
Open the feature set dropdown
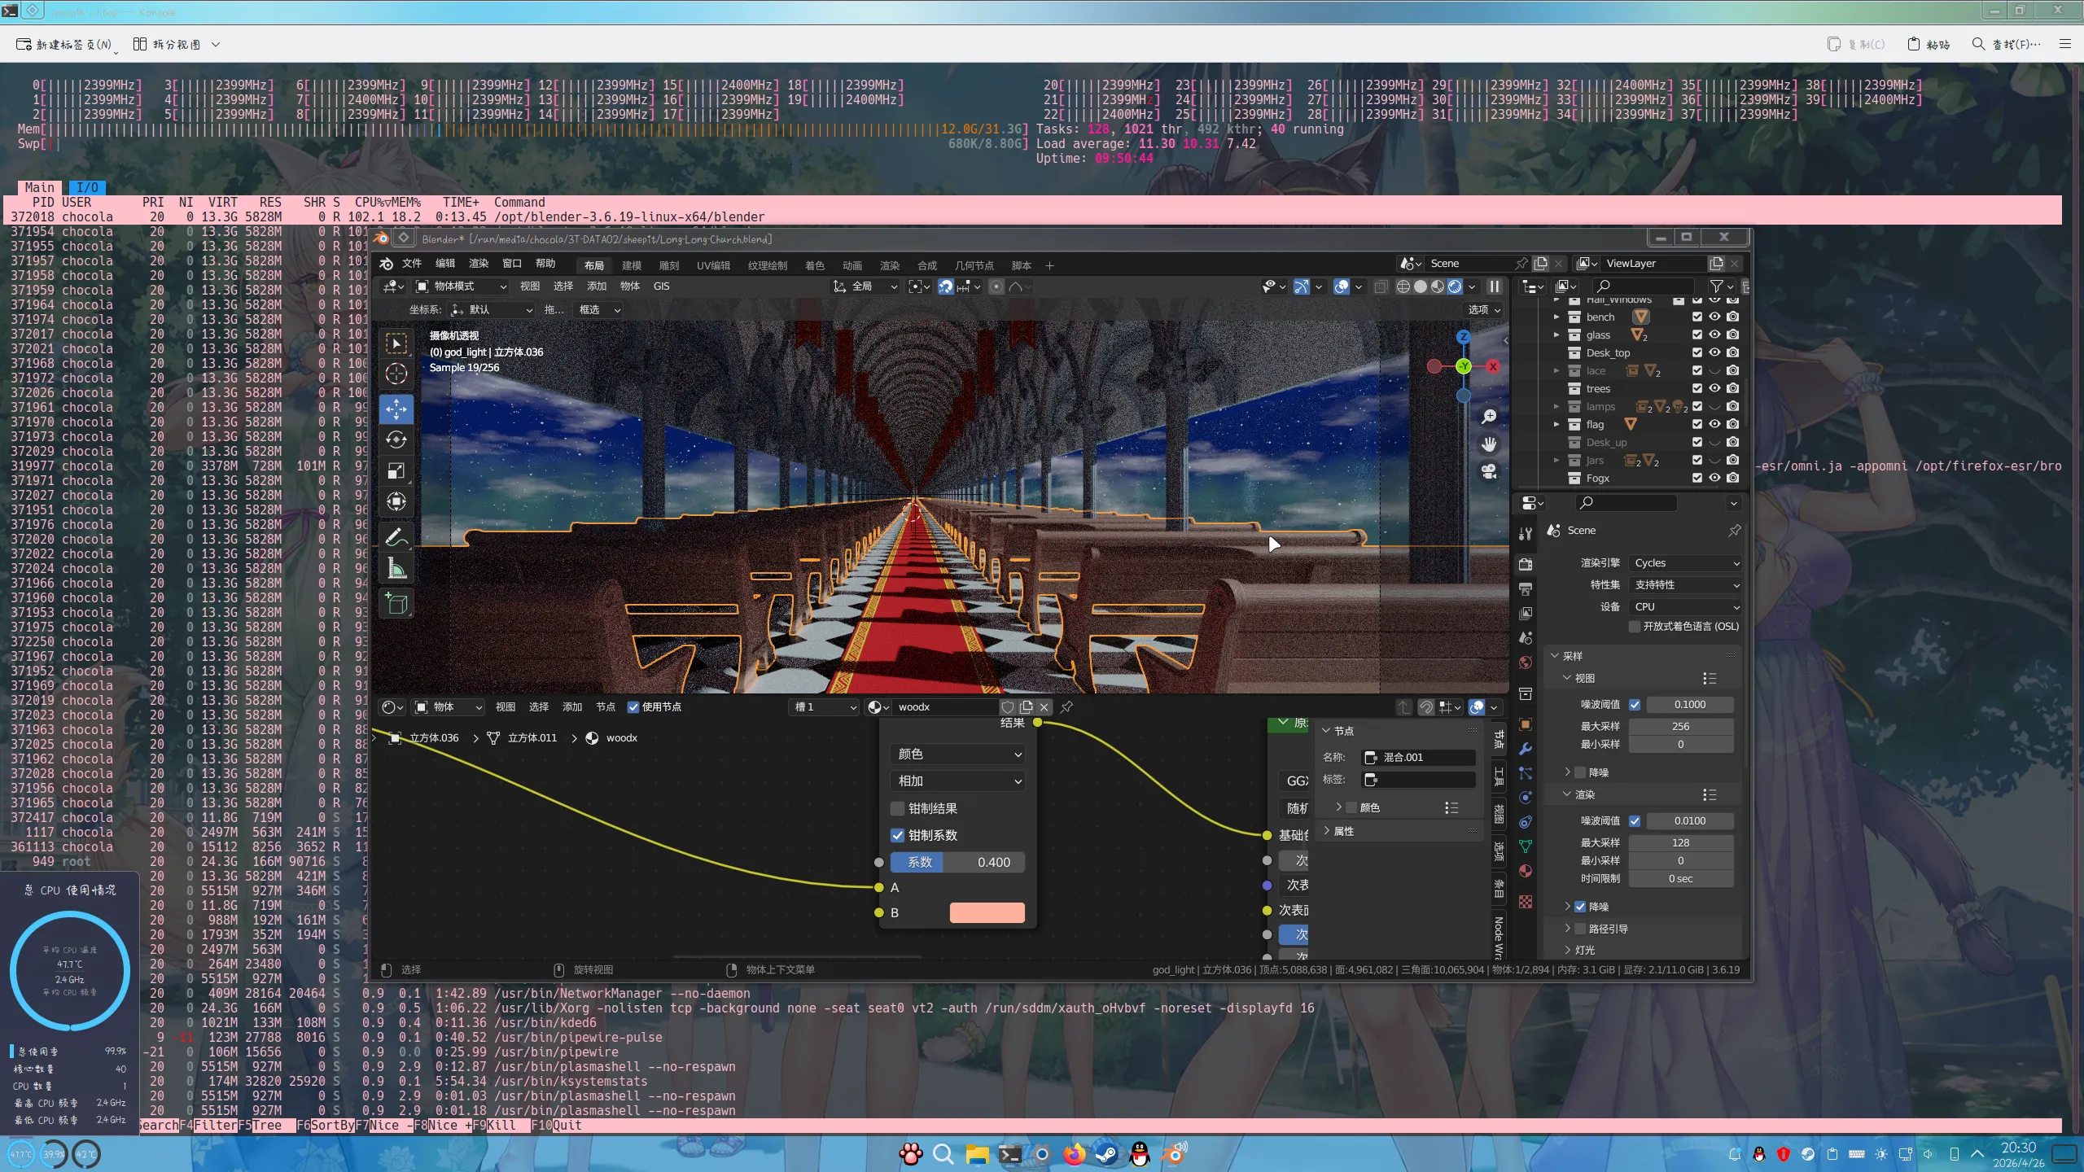tap(1685, 585)
